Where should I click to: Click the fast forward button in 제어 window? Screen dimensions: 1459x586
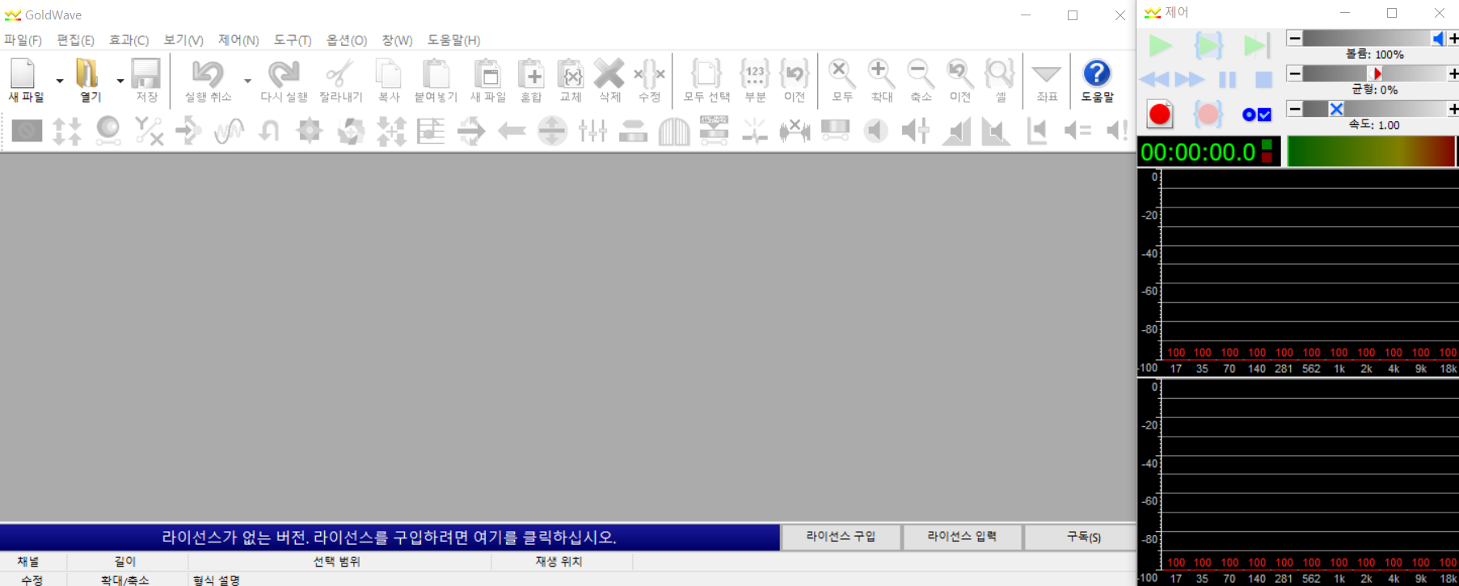pos(1189,79)
